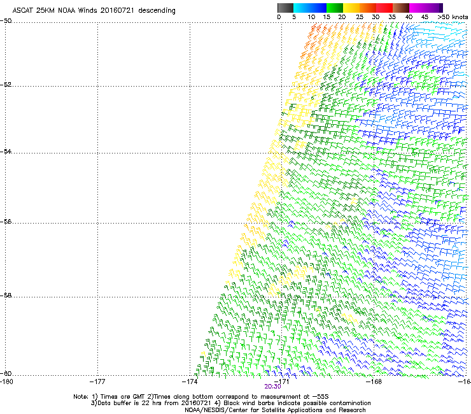The image size is (471, 414).
Task: Click the -174 longitude axis label
Action: pyautogui.click(x=190, y=382)
